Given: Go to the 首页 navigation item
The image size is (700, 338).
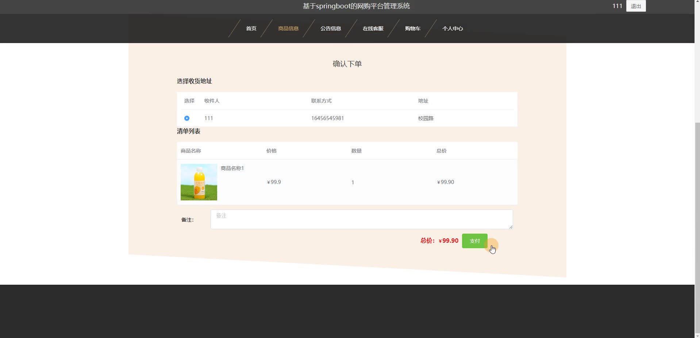Looking at the screenshot, I should pos(251,28).
